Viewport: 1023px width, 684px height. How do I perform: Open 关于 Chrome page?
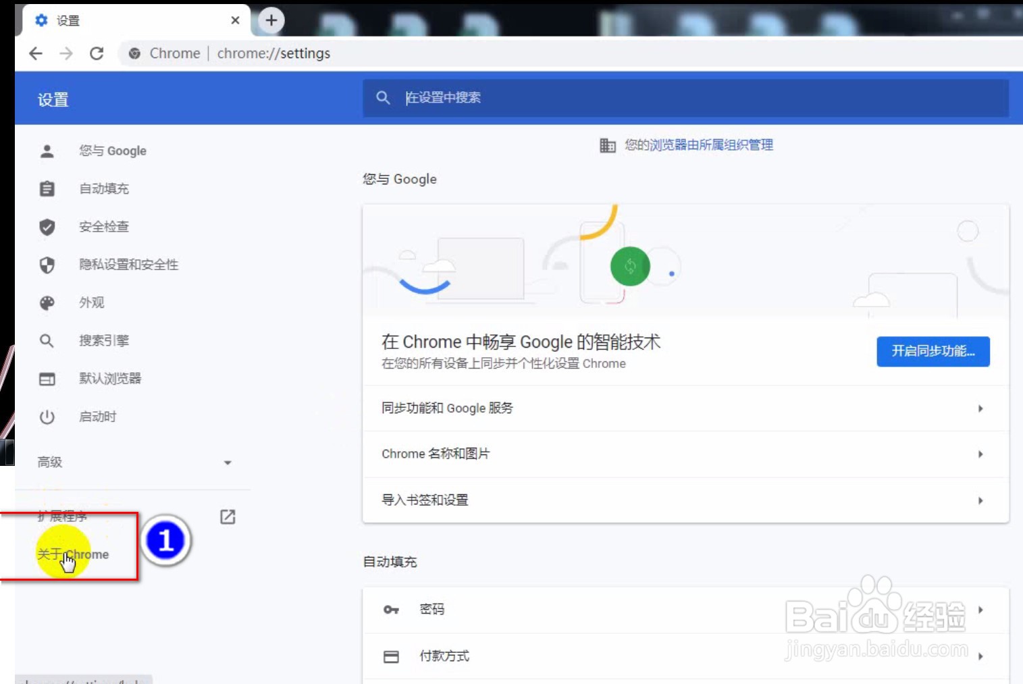click(73, 554)
